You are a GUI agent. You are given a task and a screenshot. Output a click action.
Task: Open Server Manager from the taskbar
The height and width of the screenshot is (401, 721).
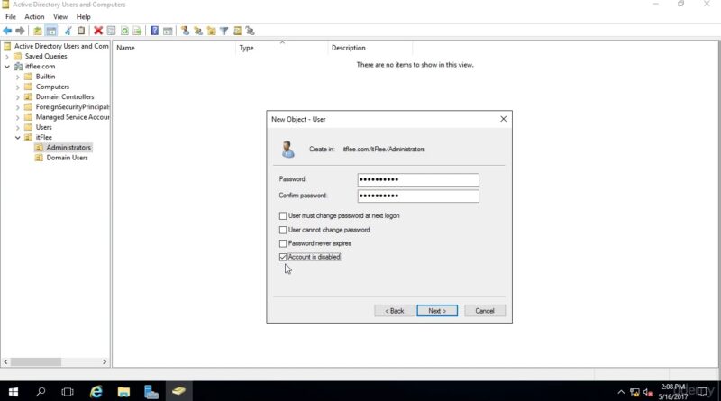tap(151, 392)
